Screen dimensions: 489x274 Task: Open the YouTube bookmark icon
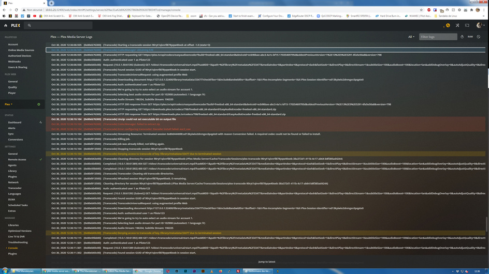click(35, 16)
